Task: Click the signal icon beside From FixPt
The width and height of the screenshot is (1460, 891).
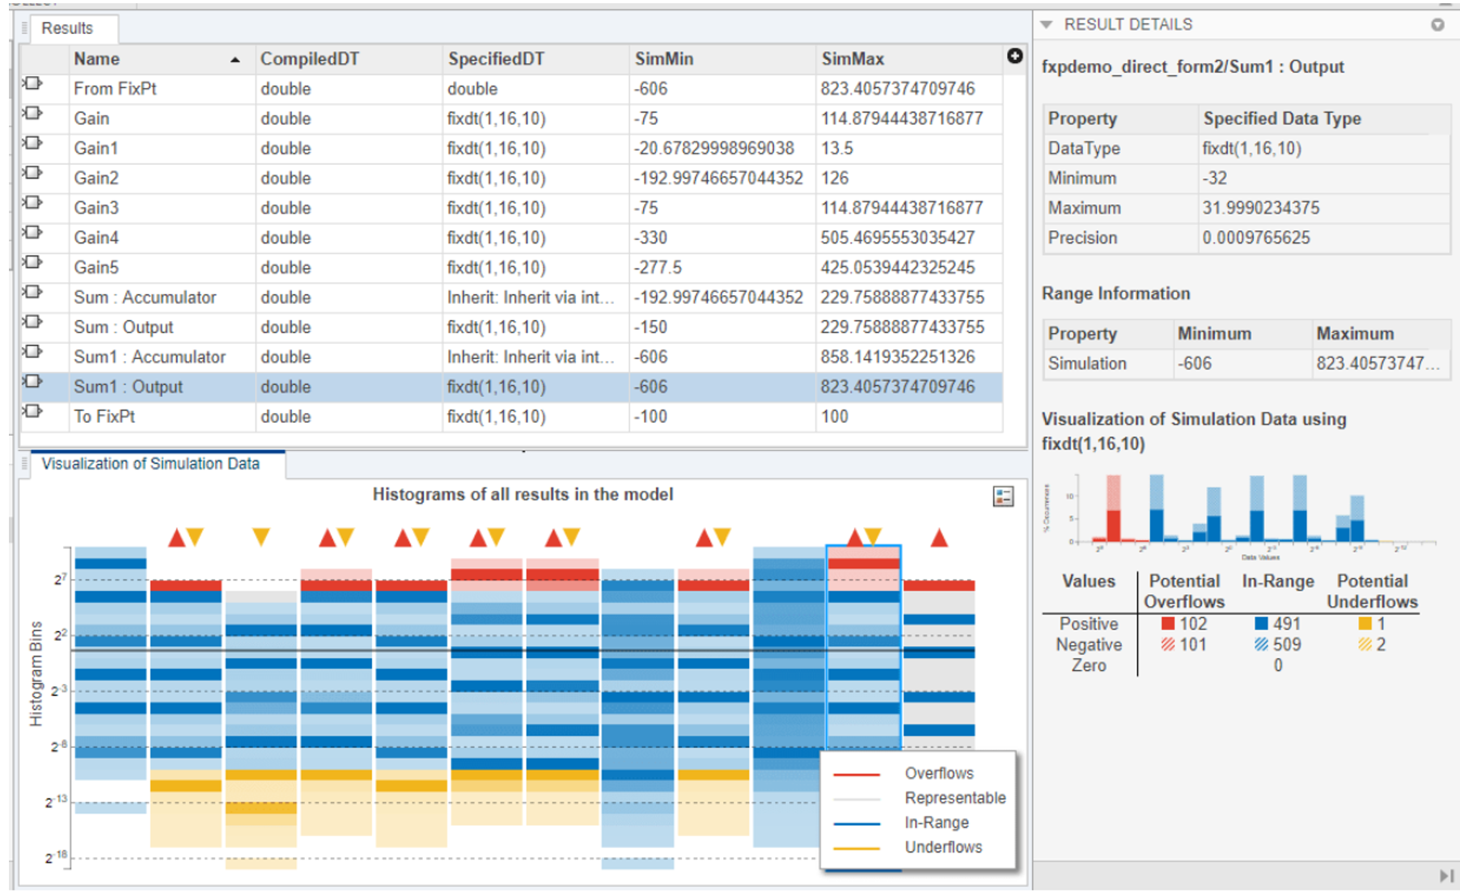Action: (x=32, y=84)
